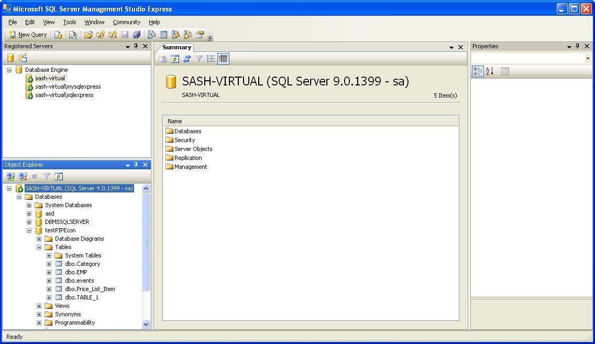Collapse the Database Engine node
The width and height of the screenshot is (595, 344).
9,70
